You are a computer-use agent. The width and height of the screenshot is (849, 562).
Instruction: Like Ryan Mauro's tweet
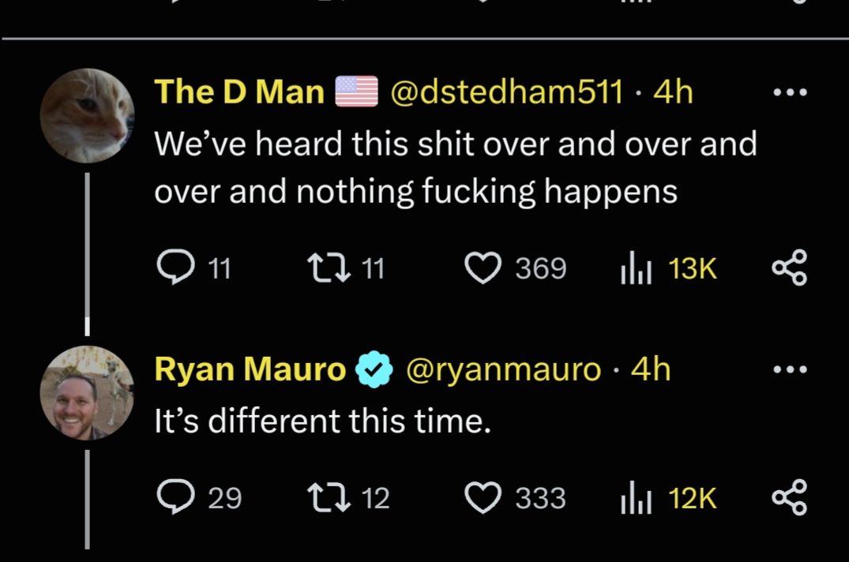coord(483,498)
